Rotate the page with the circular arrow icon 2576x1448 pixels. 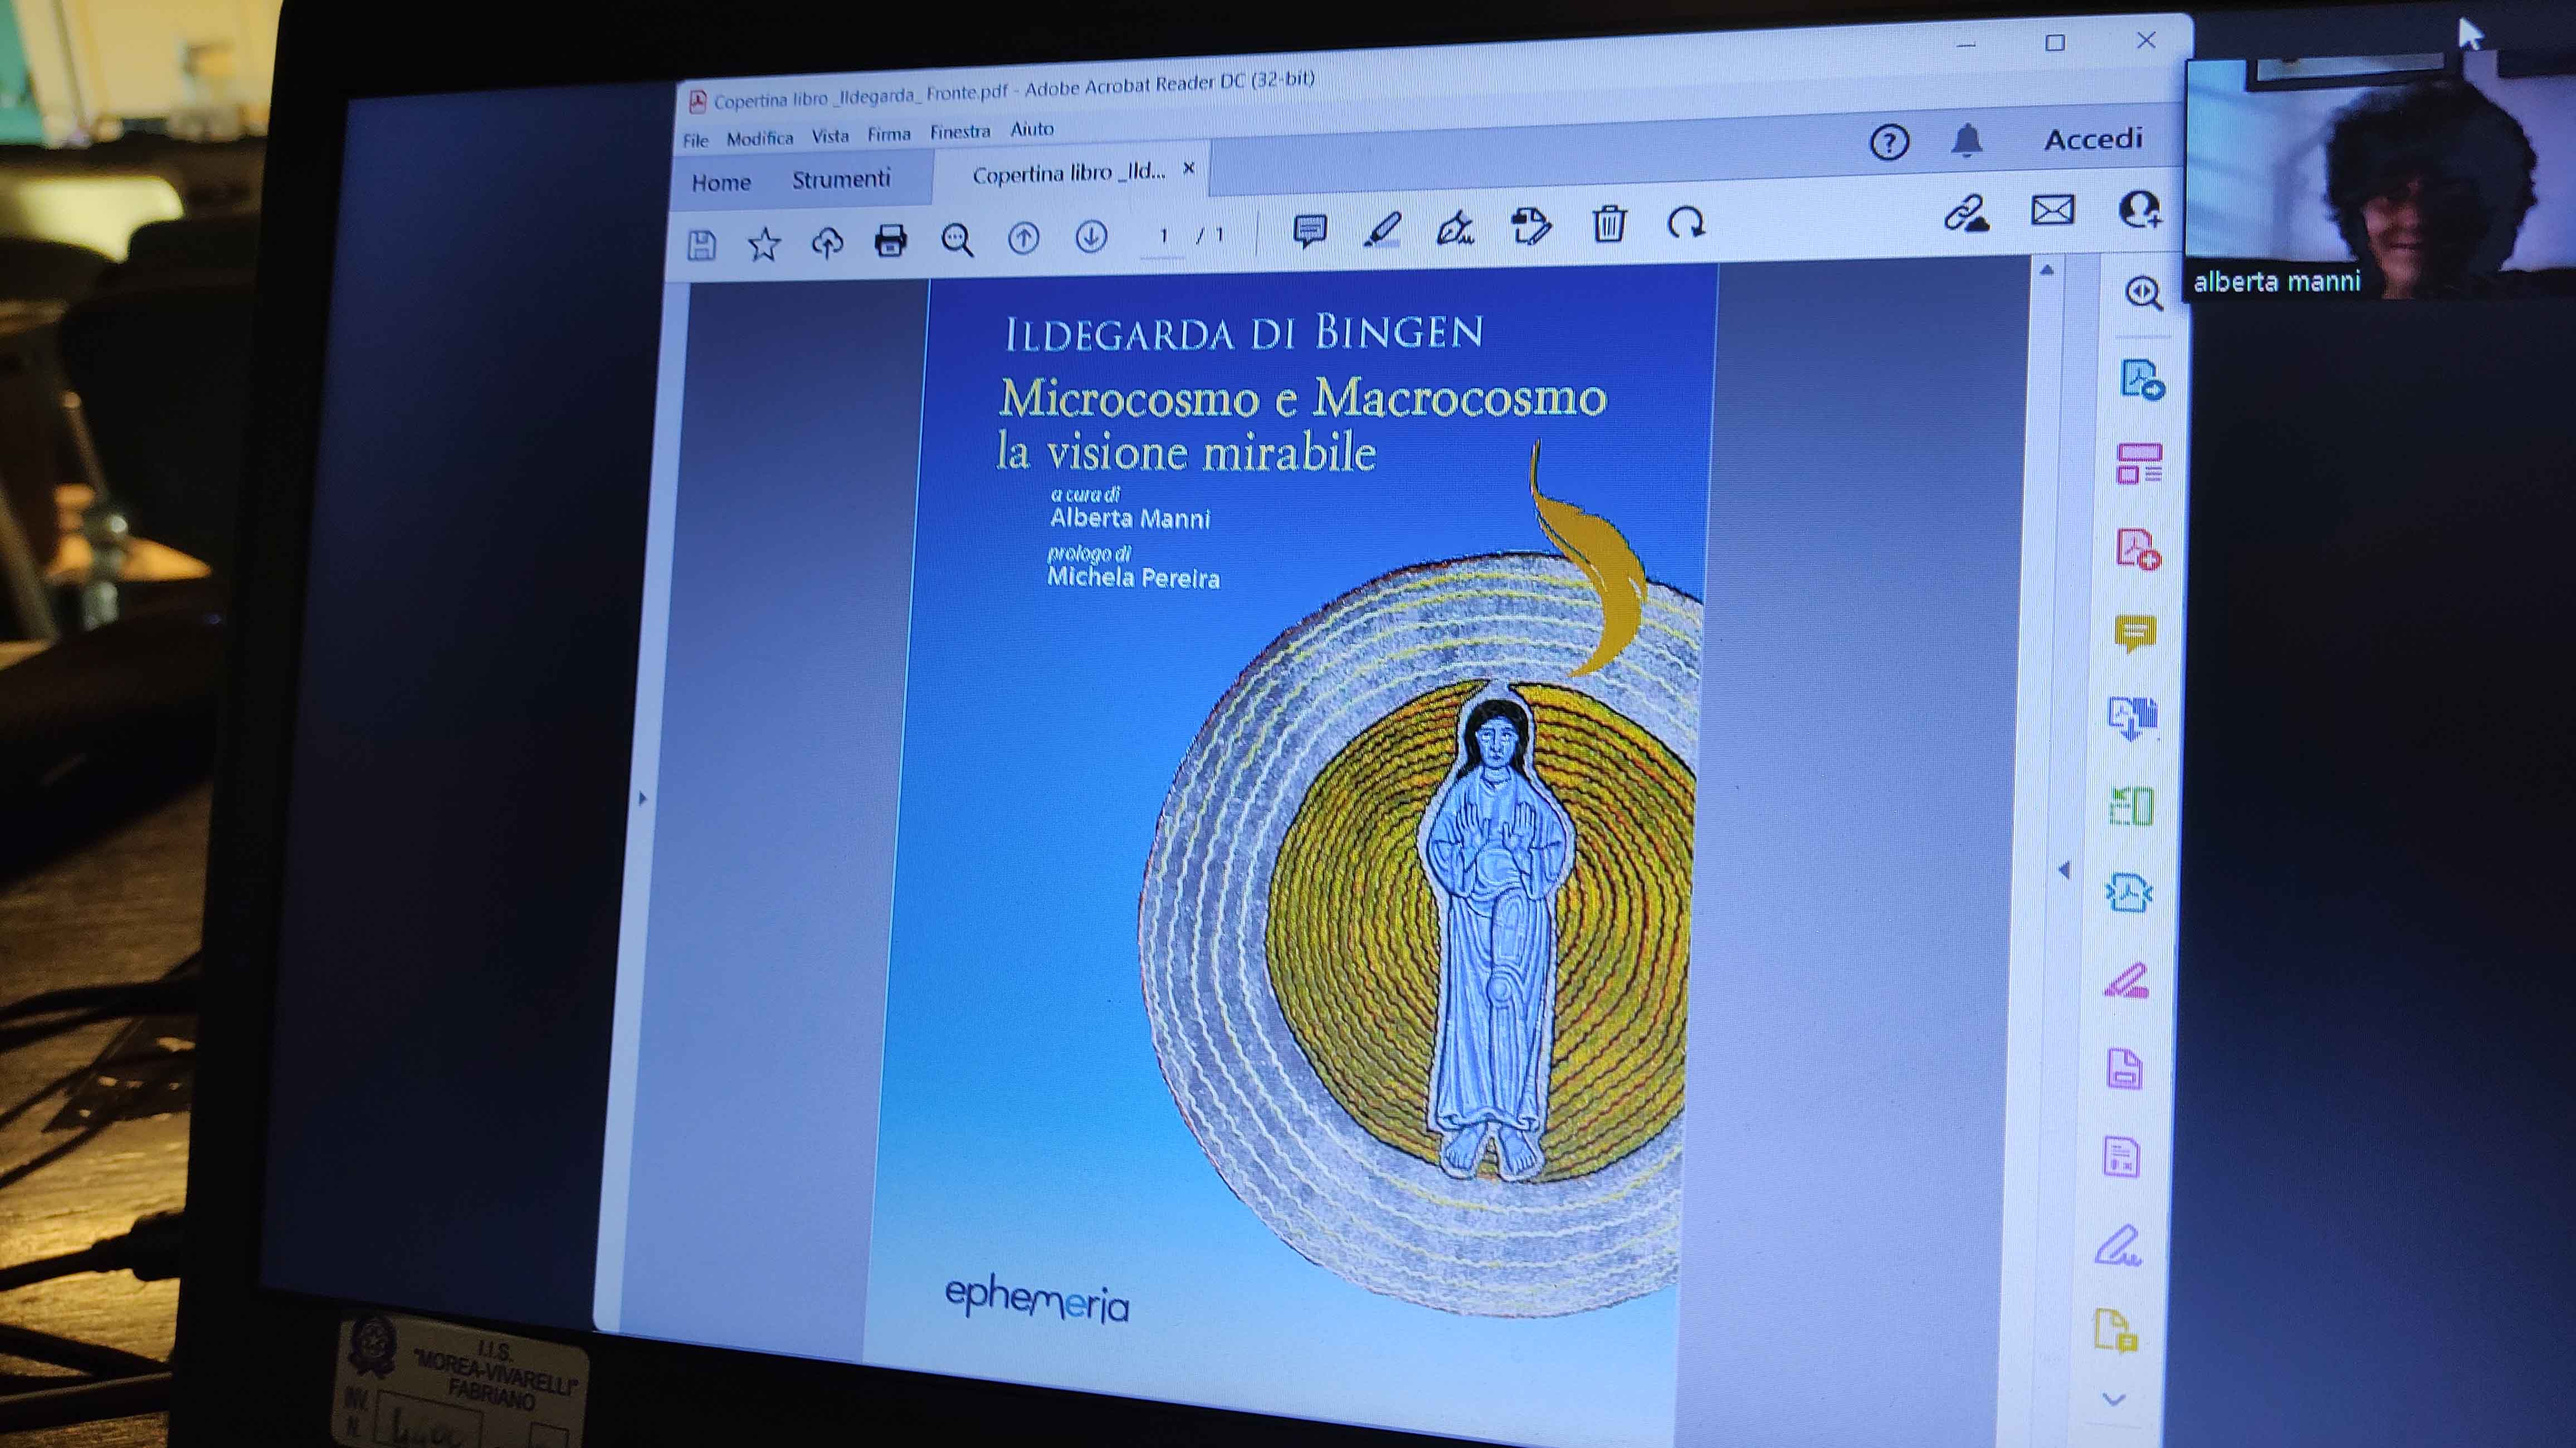click(x=1686, y=222)
